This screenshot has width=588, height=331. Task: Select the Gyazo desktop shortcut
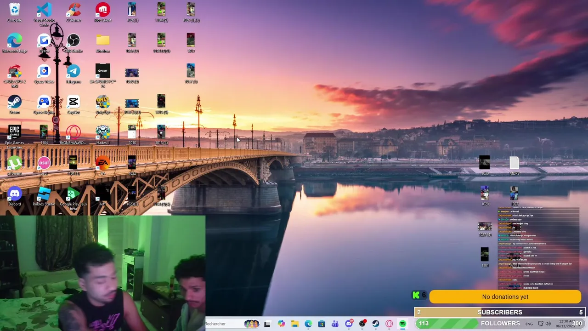tap(44, 43)
